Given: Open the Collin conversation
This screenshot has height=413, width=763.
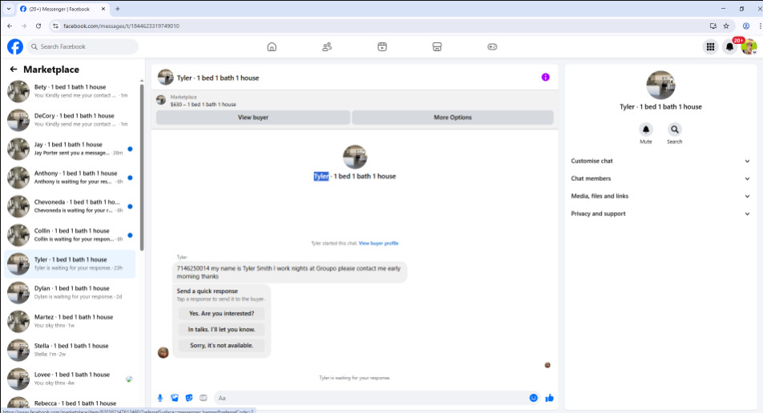Looking at the screenshot, I should (x=70, y=235).
